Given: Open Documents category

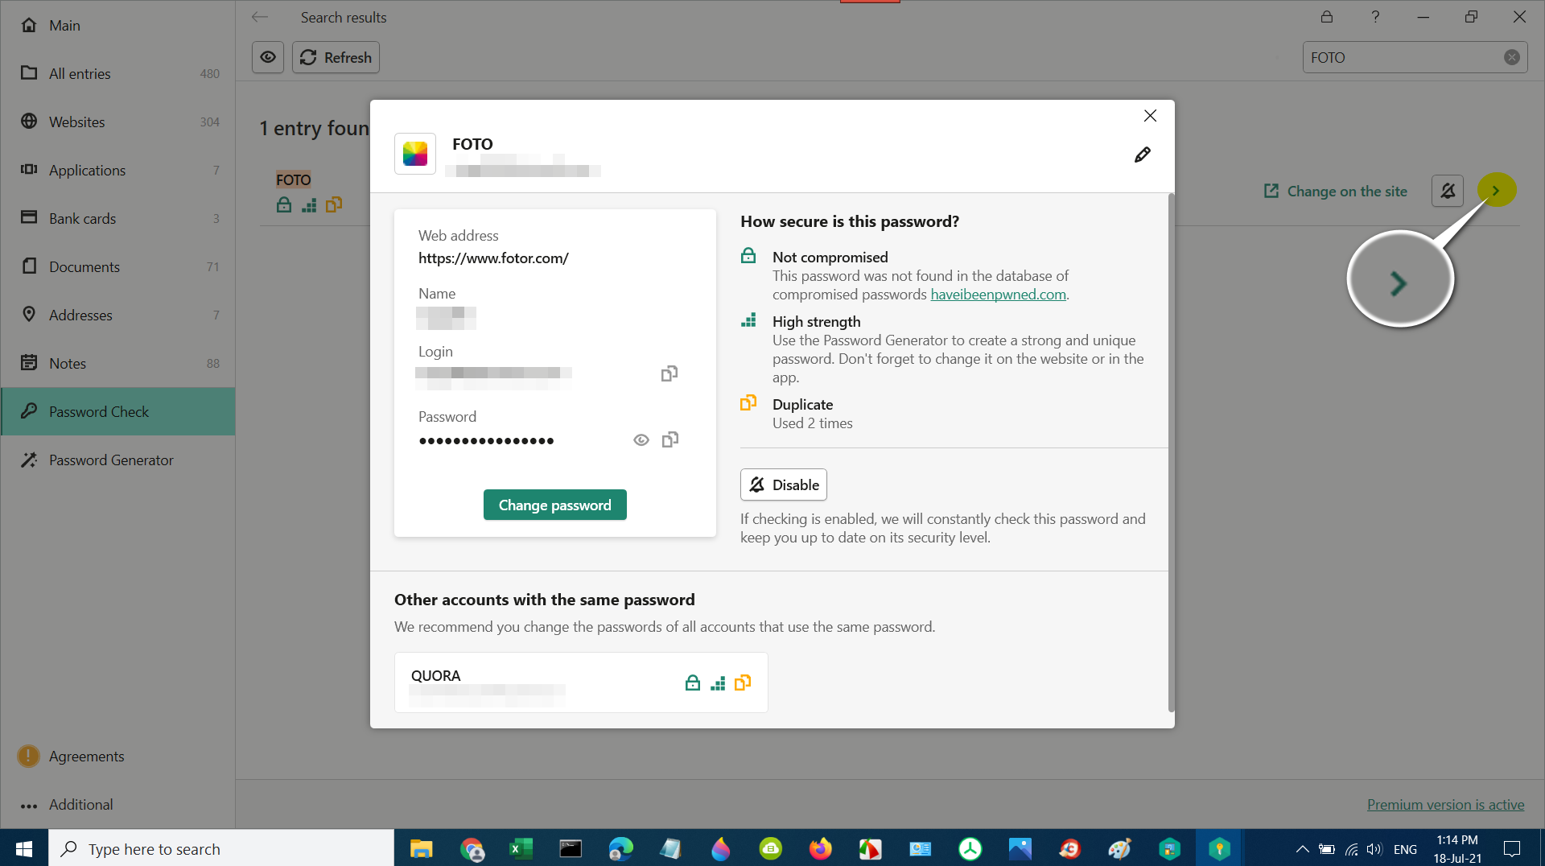Looking at the screenshot, I should (x=117, y=266).
